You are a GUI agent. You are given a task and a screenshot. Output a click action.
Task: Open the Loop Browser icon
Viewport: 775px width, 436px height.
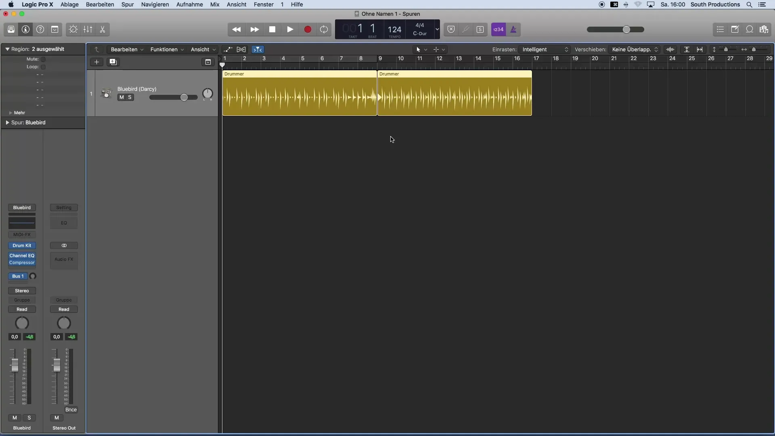(750, 29)
